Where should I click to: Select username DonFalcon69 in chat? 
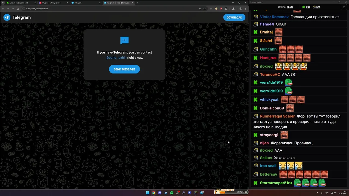272,108
